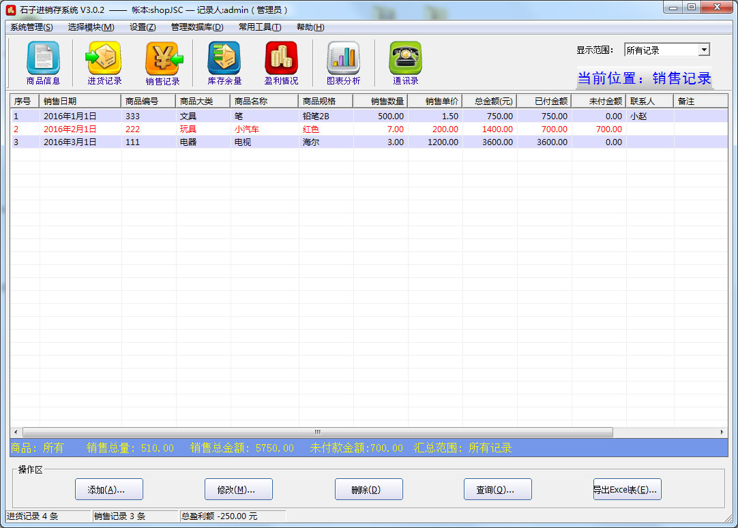The image size is (738, 528).
Task: Open the 帮助(H) menu
Action: [x=310, y=27]
